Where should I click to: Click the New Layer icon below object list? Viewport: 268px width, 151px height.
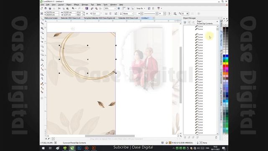[x=185, y=138]
